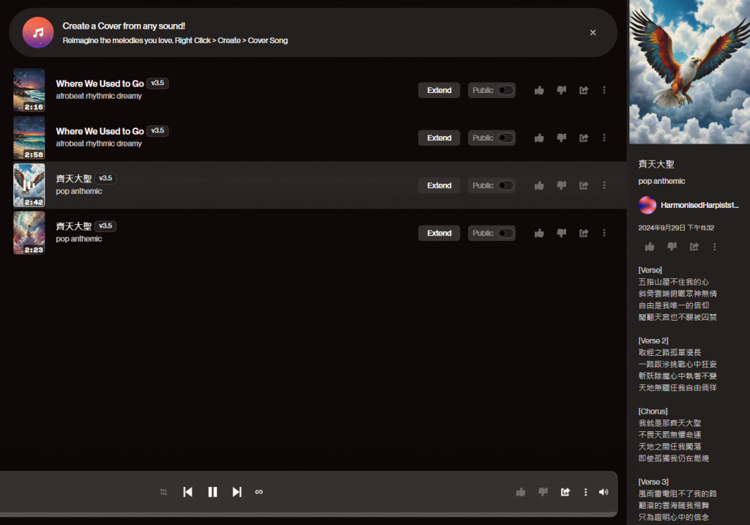Extend the 齊天大聖 2:23 track
This screenshot has height=525, width=750.
439,233
